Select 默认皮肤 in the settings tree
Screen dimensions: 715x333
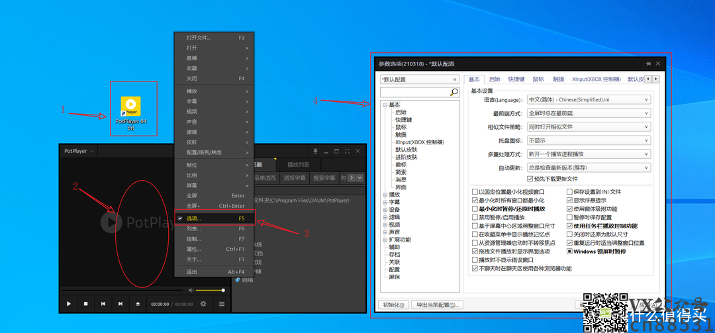point(406,150)
